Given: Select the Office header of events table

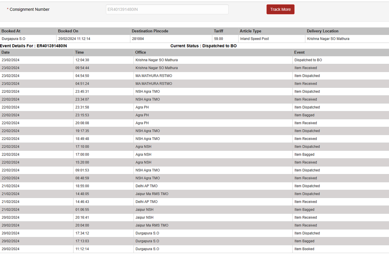Looking at the screenshot, I should [141, 52].
